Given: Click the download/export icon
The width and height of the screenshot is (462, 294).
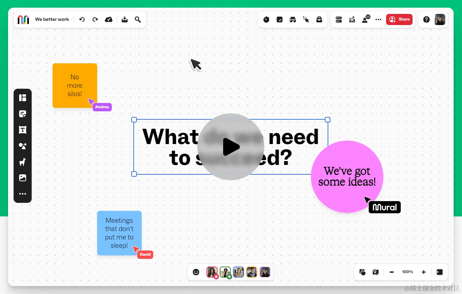Looking at the screenshot, I should (125, 19).
